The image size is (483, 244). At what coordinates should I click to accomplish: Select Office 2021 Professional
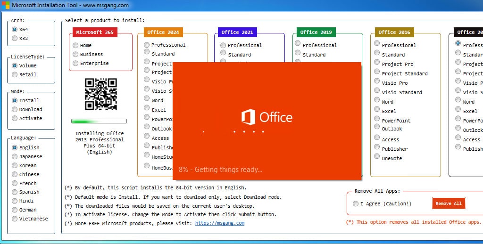223,46
